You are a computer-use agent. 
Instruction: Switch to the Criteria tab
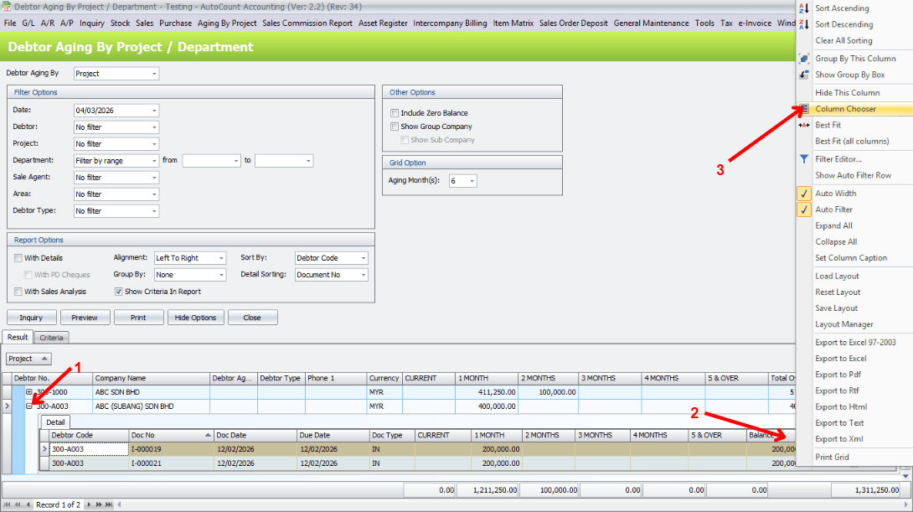coord(52,337)
